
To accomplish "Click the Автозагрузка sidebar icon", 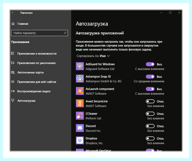I will pos(13,101).
